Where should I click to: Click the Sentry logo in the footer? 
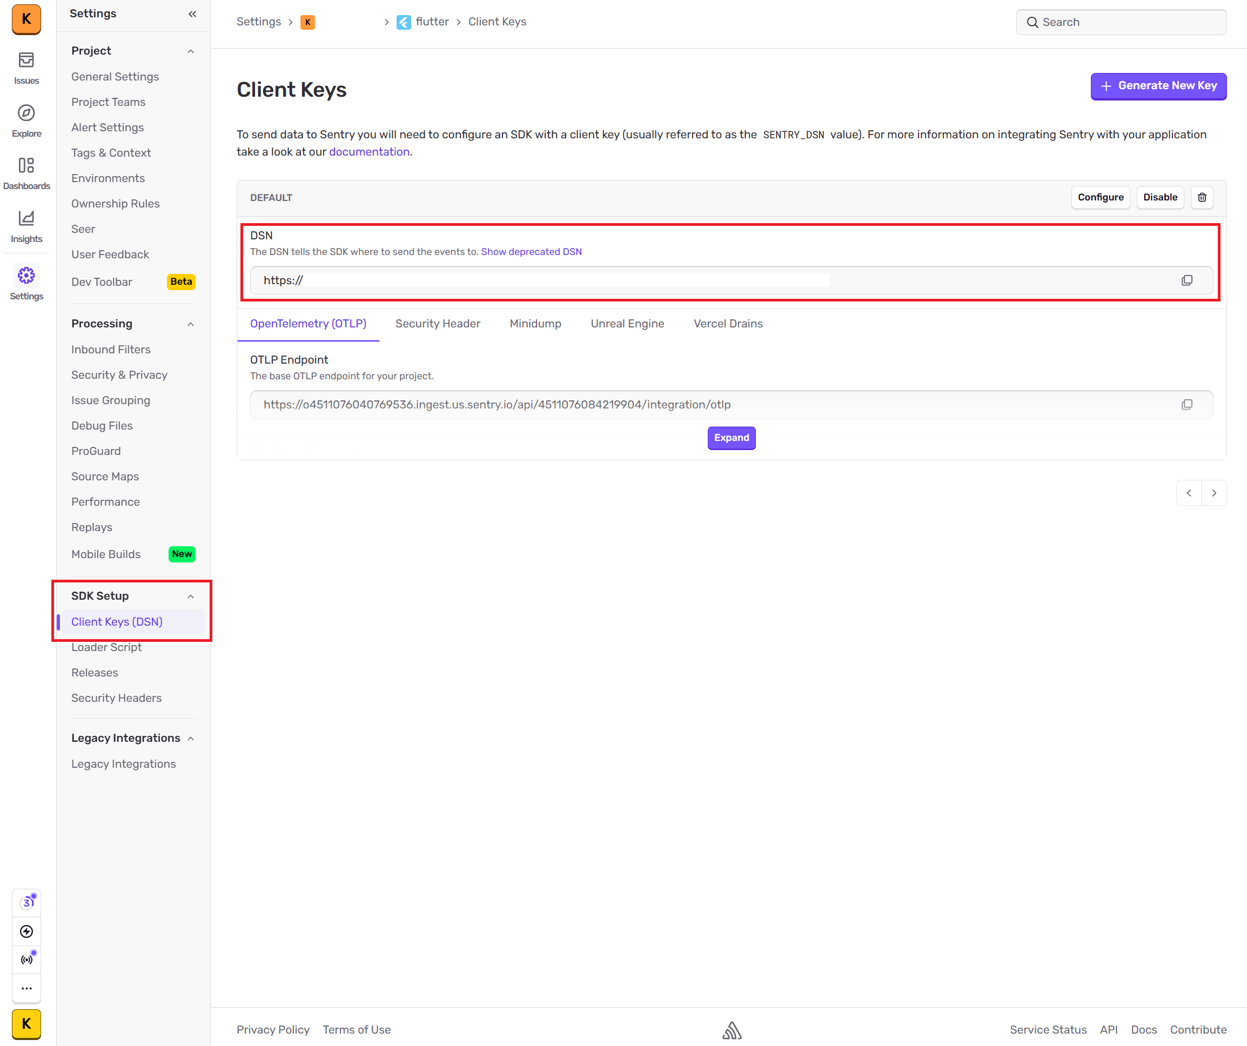[x=732, y=1030]
